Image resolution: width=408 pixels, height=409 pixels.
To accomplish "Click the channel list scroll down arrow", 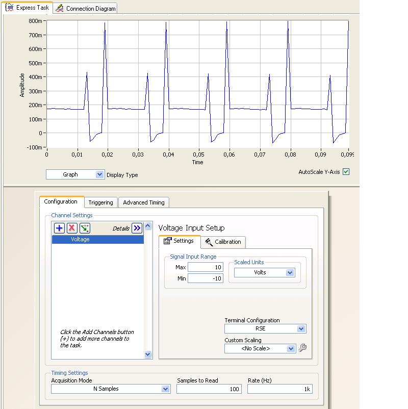I will [148, 354].
